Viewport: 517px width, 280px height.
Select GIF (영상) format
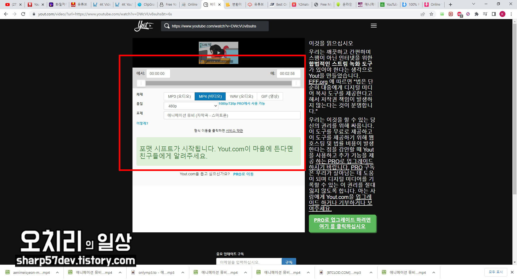click(270, 96)
